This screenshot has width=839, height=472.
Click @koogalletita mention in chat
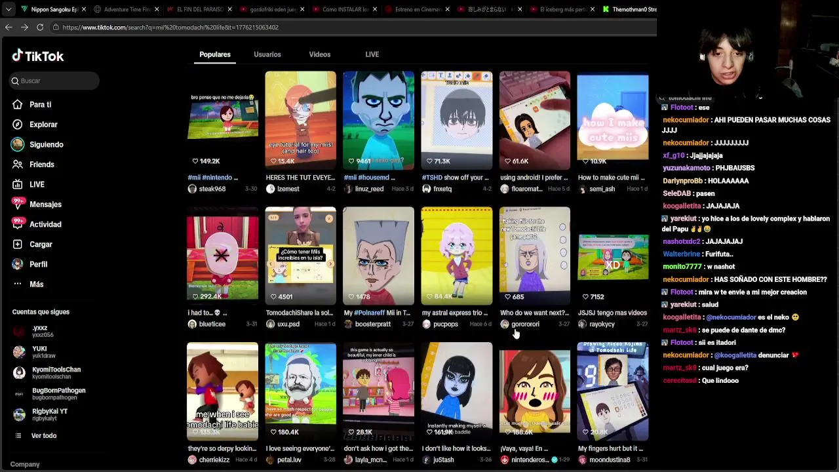[735, 355]
